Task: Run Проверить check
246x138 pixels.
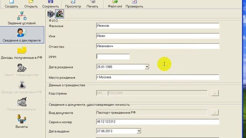Action: 134,4
